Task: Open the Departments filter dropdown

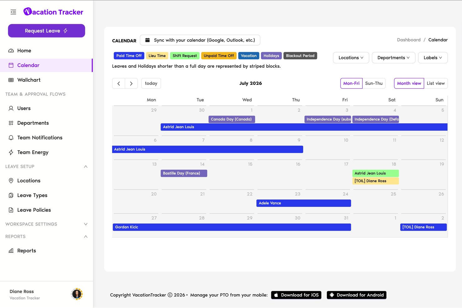Action: [x=393, y=58]
